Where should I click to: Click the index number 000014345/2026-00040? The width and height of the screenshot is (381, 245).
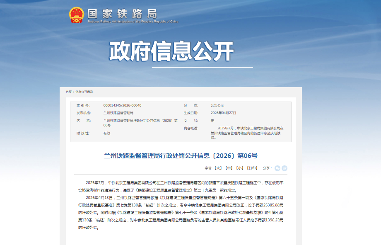point(122,105)
